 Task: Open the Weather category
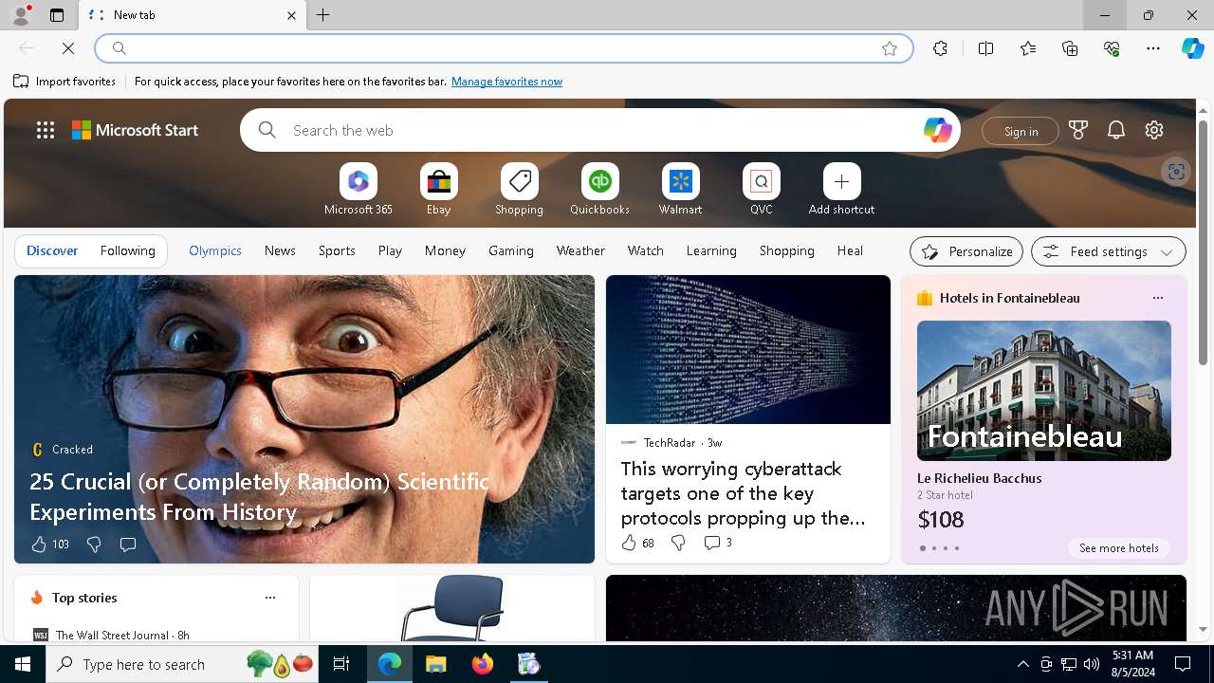point(580,250)
